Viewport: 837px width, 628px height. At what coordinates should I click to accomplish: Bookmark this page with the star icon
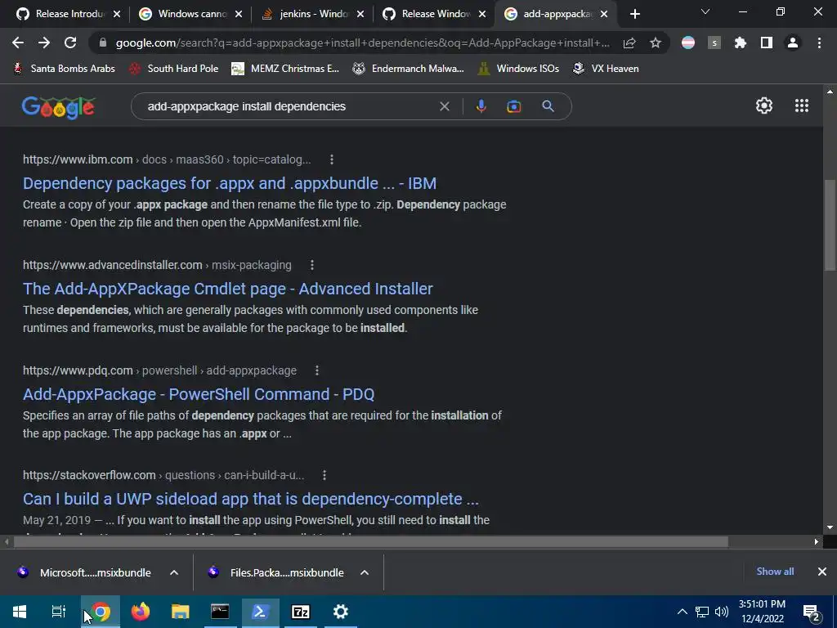point(656,43)
